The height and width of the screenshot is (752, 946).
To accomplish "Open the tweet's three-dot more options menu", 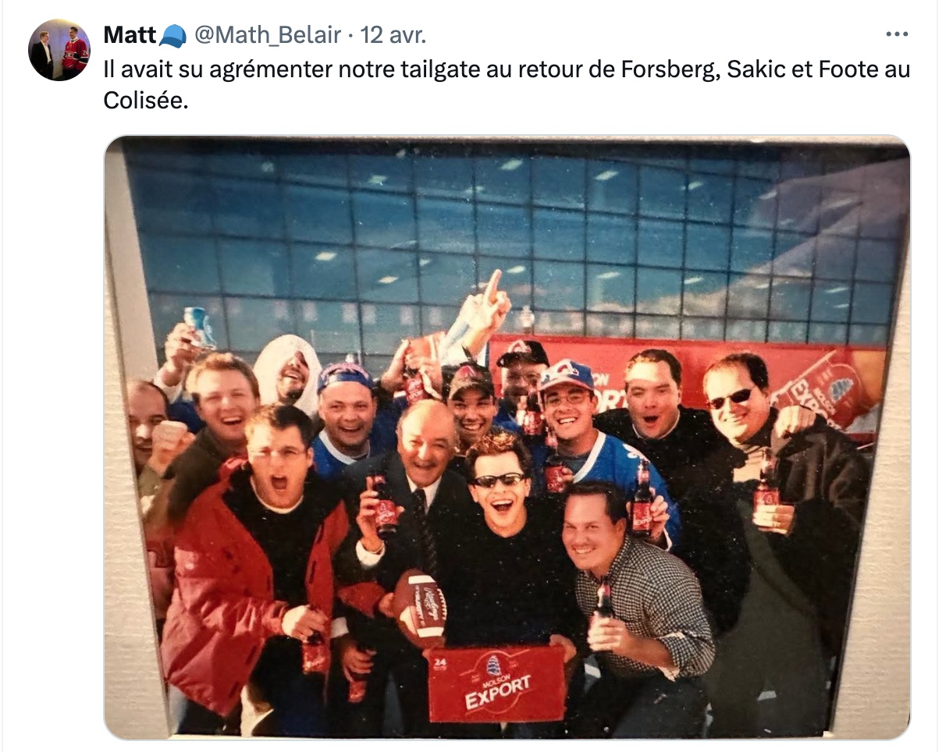I will coord(897,35).
